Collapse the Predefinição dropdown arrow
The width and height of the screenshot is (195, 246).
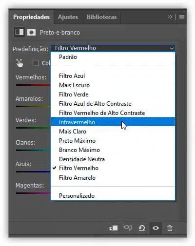pyautogui.click(x=172, y=48)
